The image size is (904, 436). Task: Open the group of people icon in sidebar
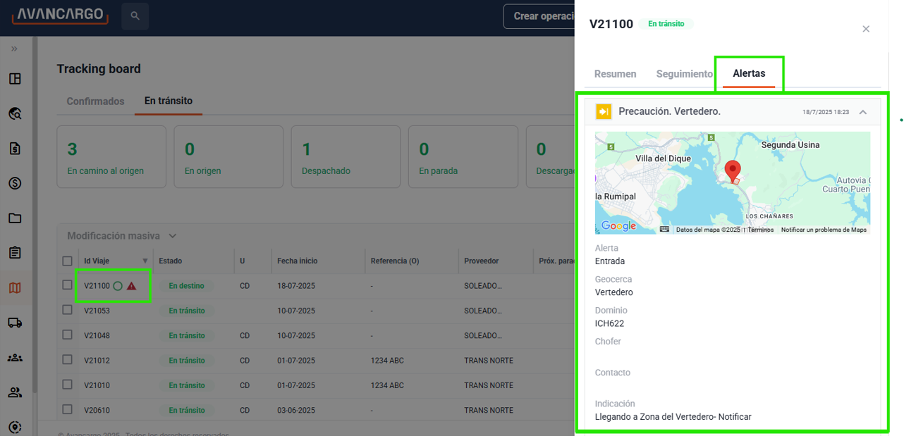point(15,357)
